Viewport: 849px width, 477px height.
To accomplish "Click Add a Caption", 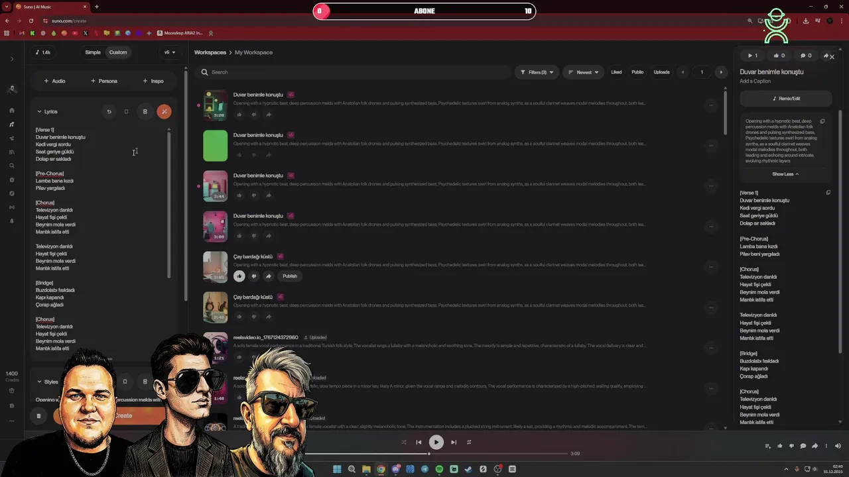I will pos(755,81).
